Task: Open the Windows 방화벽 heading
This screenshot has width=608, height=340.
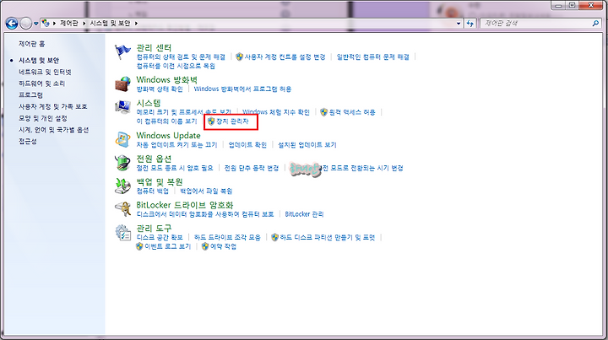Action: pos(166,80)
